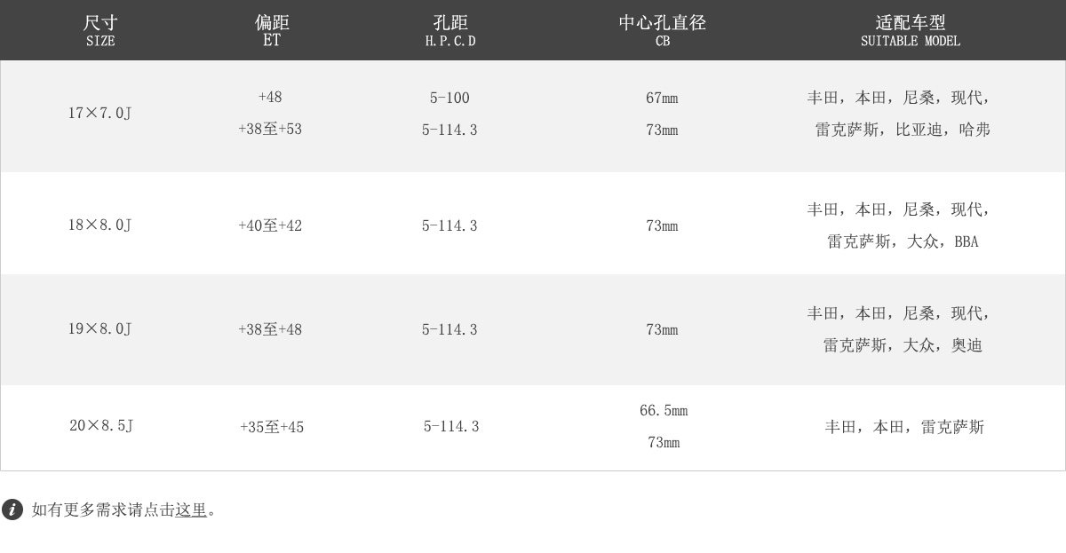Select the +38至+53 offset value
The image size is (1066, 553).
point(270,130)
